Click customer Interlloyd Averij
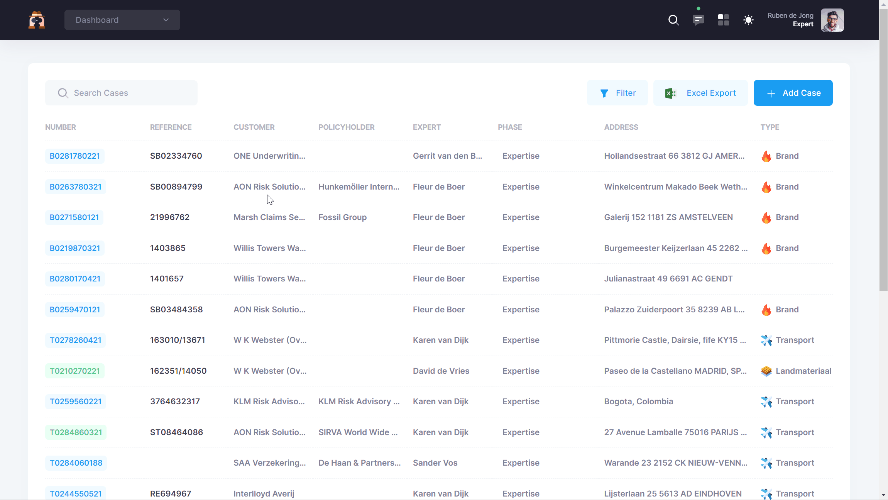The width and height of the screenshot is (888, 500). tap(264, 494)
